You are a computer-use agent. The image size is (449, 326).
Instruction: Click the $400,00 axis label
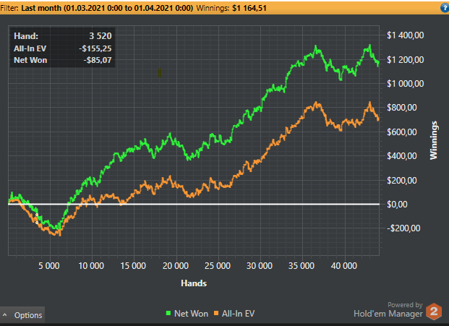(402, 156)
